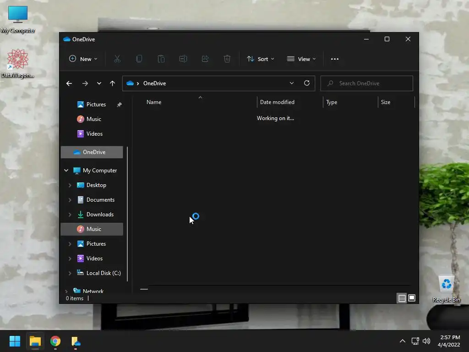Open the Windows Start menu

pyautogui.click(x=15, y=341)
